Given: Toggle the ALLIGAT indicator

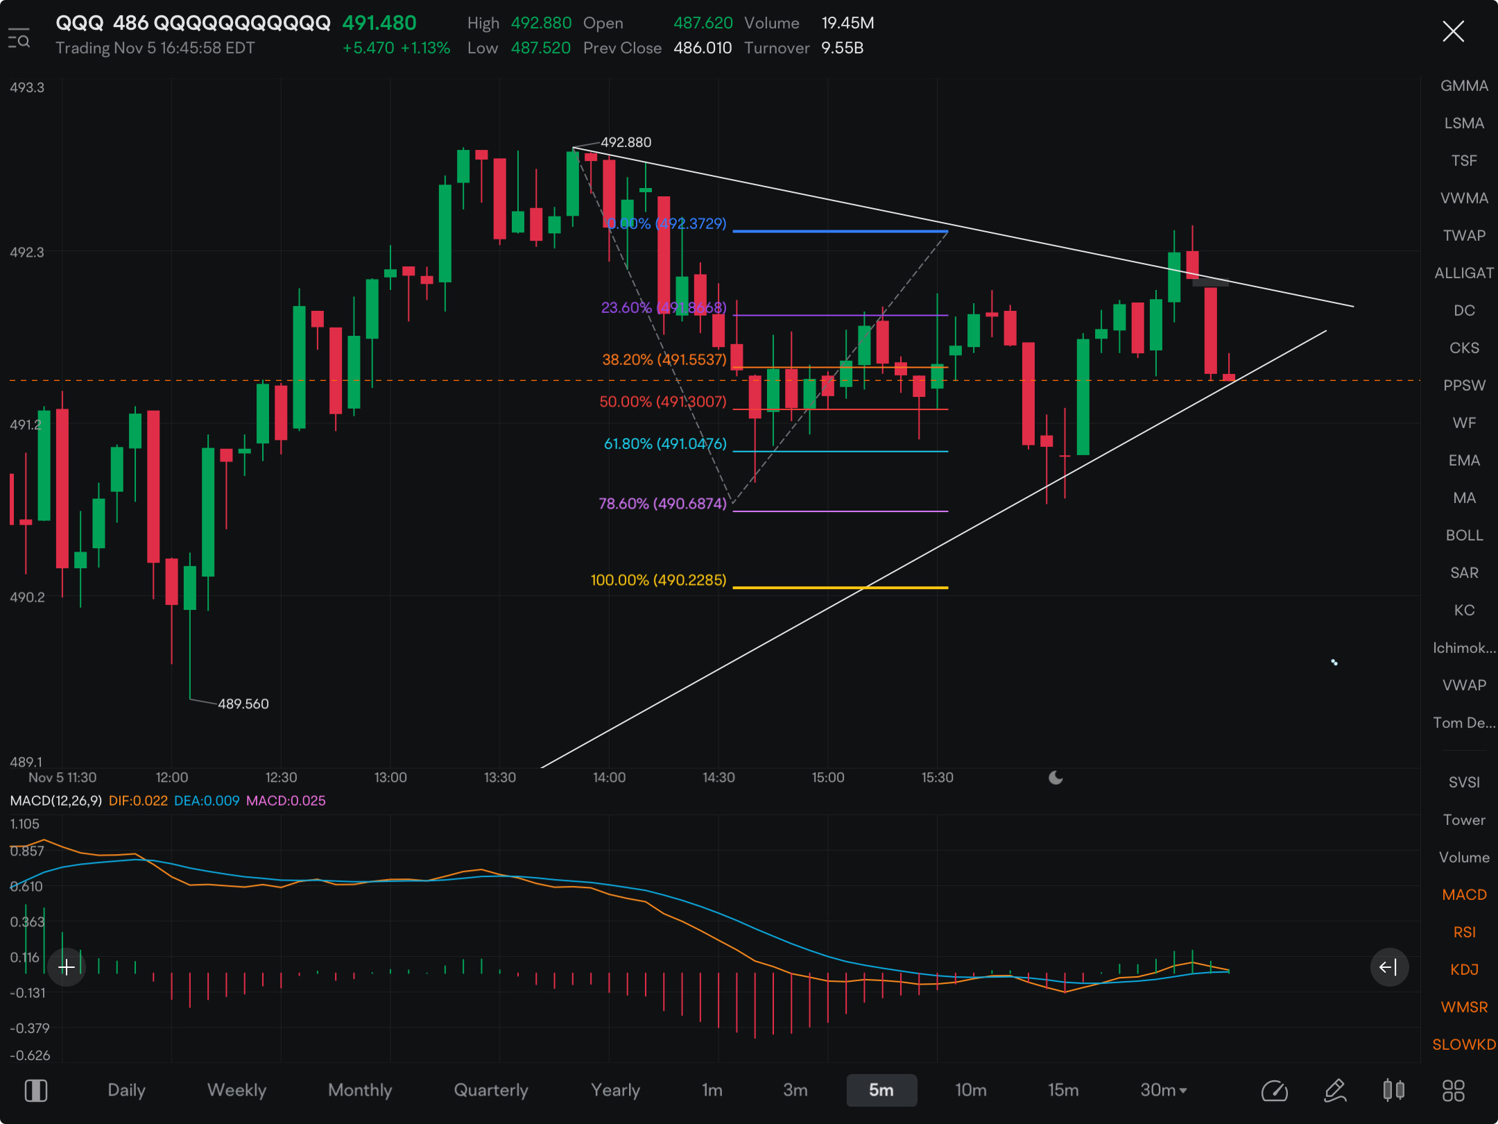Looking at the screenshot, I should point(1464,273).
